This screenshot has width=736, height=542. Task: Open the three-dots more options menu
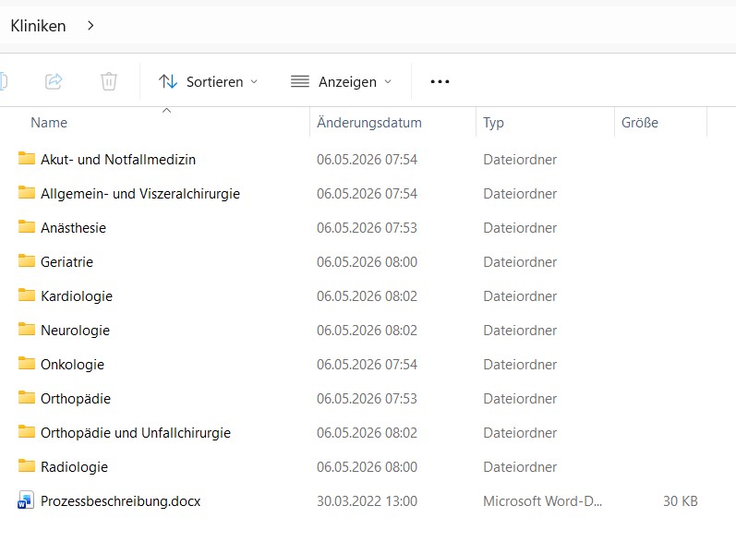(440, 81)
